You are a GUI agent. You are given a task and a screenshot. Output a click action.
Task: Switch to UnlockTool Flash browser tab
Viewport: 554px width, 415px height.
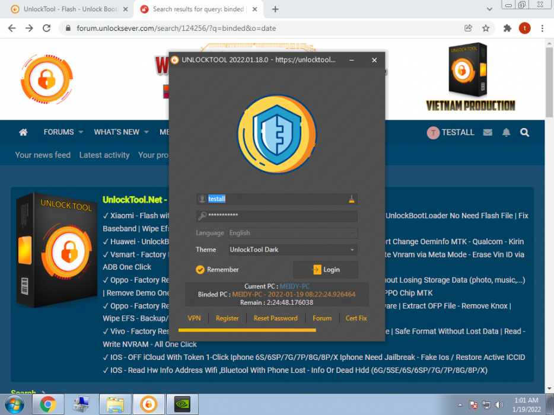point(69,9)
